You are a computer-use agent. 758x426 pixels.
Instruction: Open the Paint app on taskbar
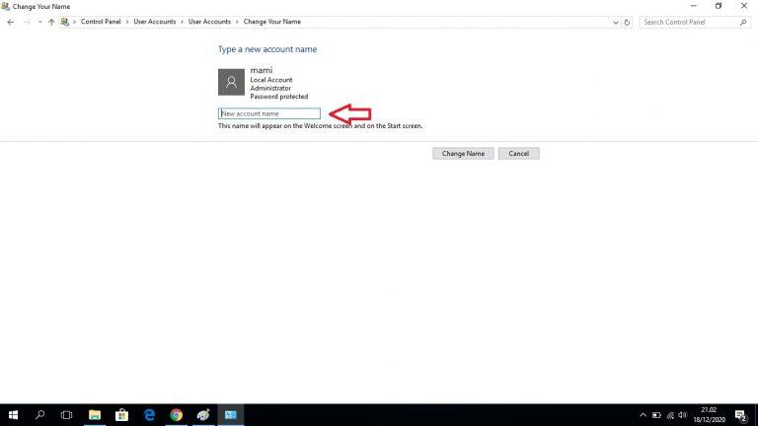[x=203, y=415]
